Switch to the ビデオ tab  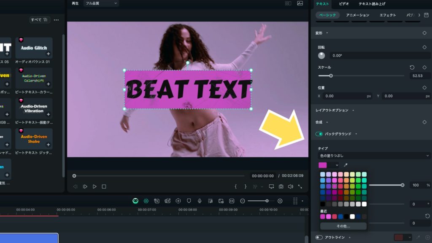pos(344,4)
